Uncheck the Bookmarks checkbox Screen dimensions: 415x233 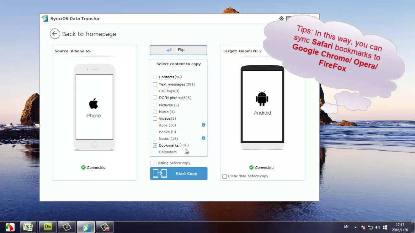[x=155, y=145]
